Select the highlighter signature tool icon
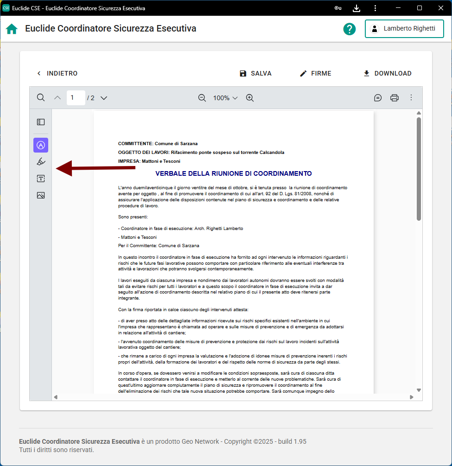The height and width of the screenshot is (466, 452). tap(41, 162)
